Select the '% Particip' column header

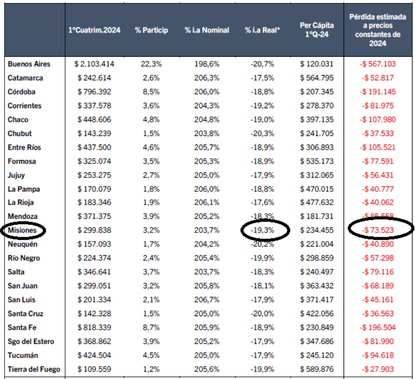(151, 30)
